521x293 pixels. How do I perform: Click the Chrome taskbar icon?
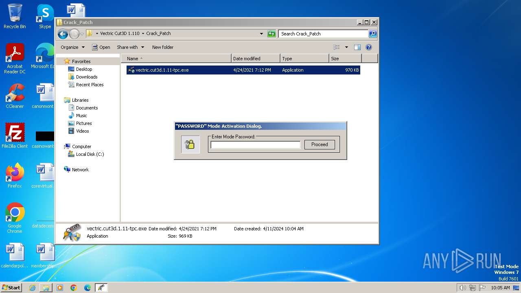point(74,288)
